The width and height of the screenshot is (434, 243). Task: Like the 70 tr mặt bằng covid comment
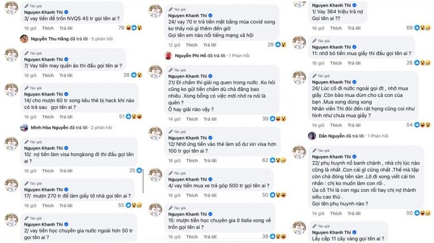coord(191,44)
